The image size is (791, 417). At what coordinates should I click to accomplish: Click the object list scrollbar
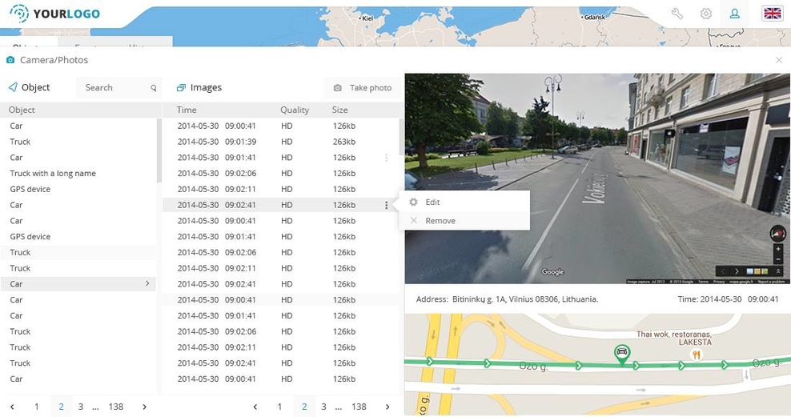[x=159, y=150]
